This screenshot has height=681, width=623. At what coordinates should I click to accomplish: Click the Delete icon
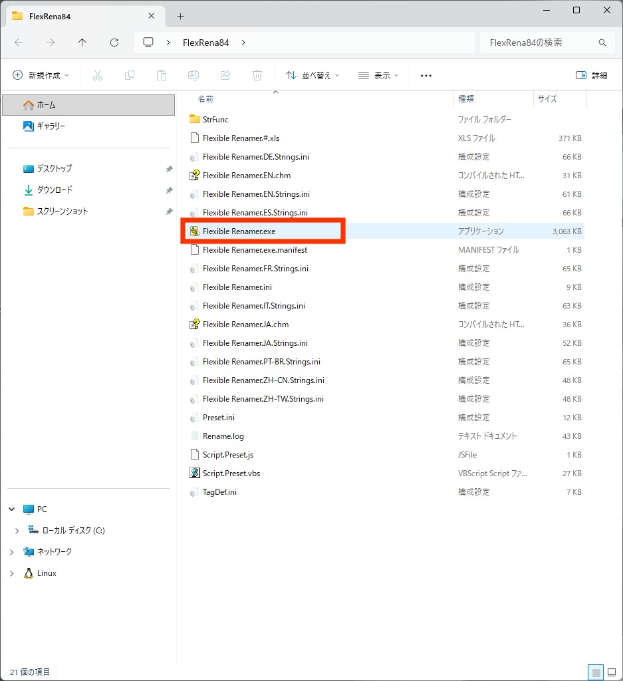tap(257, 75)
